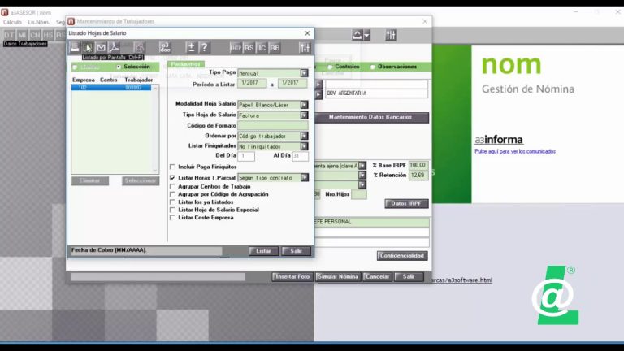Click the printer icon in Listado toolbar
Image resolution: width=624 pixels, height=351 pixels.
pyautogui.click(x=76, y=47)
